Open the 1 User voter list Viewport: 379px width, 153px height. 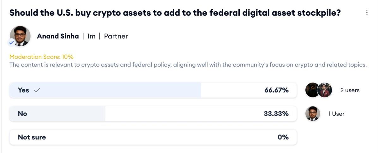click(x=336, y=114)
